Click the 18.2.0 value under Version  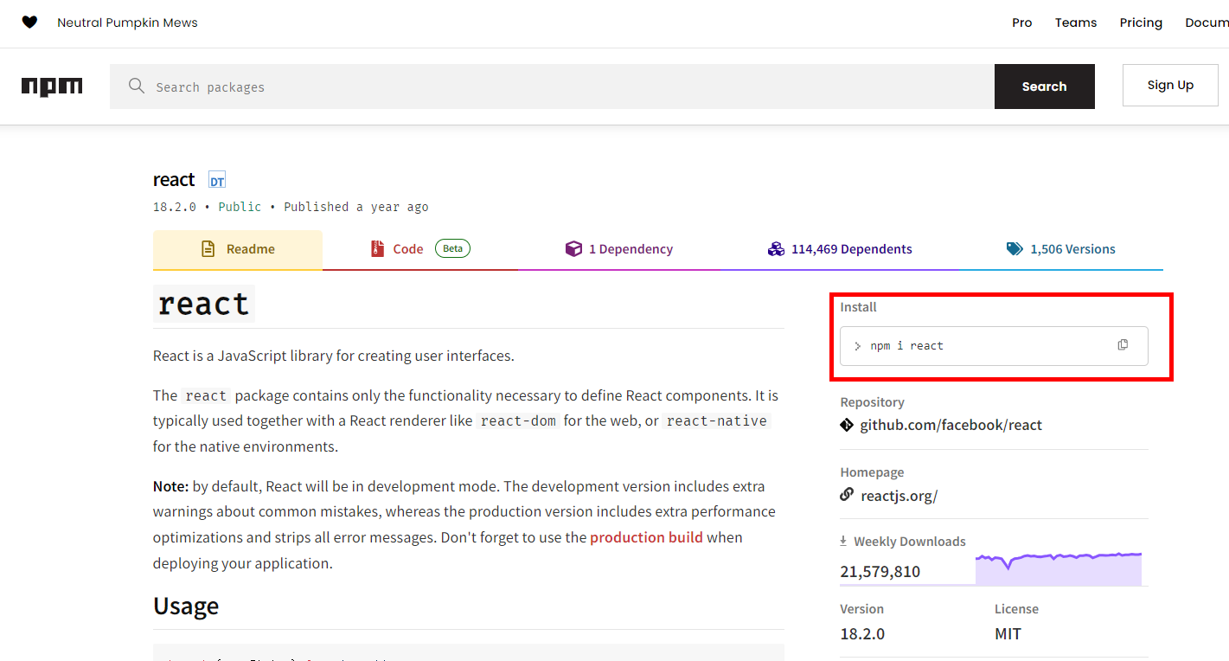click(x=862, y=634)
